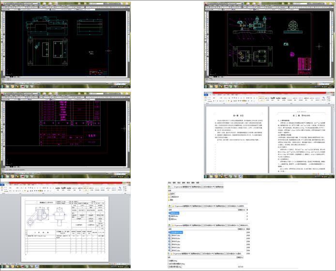Click the Start button below the parts list AutoCAD window
This screenshot has width=336, height=271.
click(2, 176)
